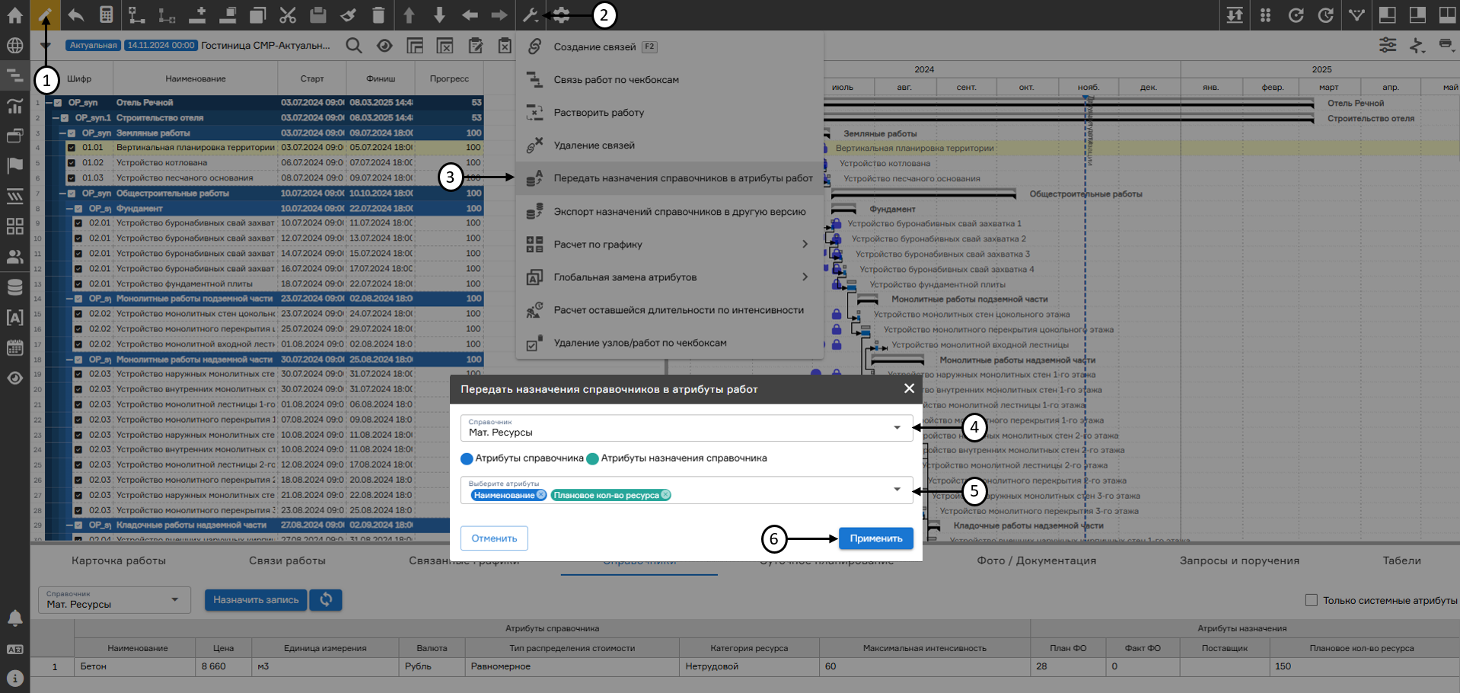Screen dimensions: 1460x693
Task: Toggle the checkbox for row 01.02
Action: click(72, 163)
